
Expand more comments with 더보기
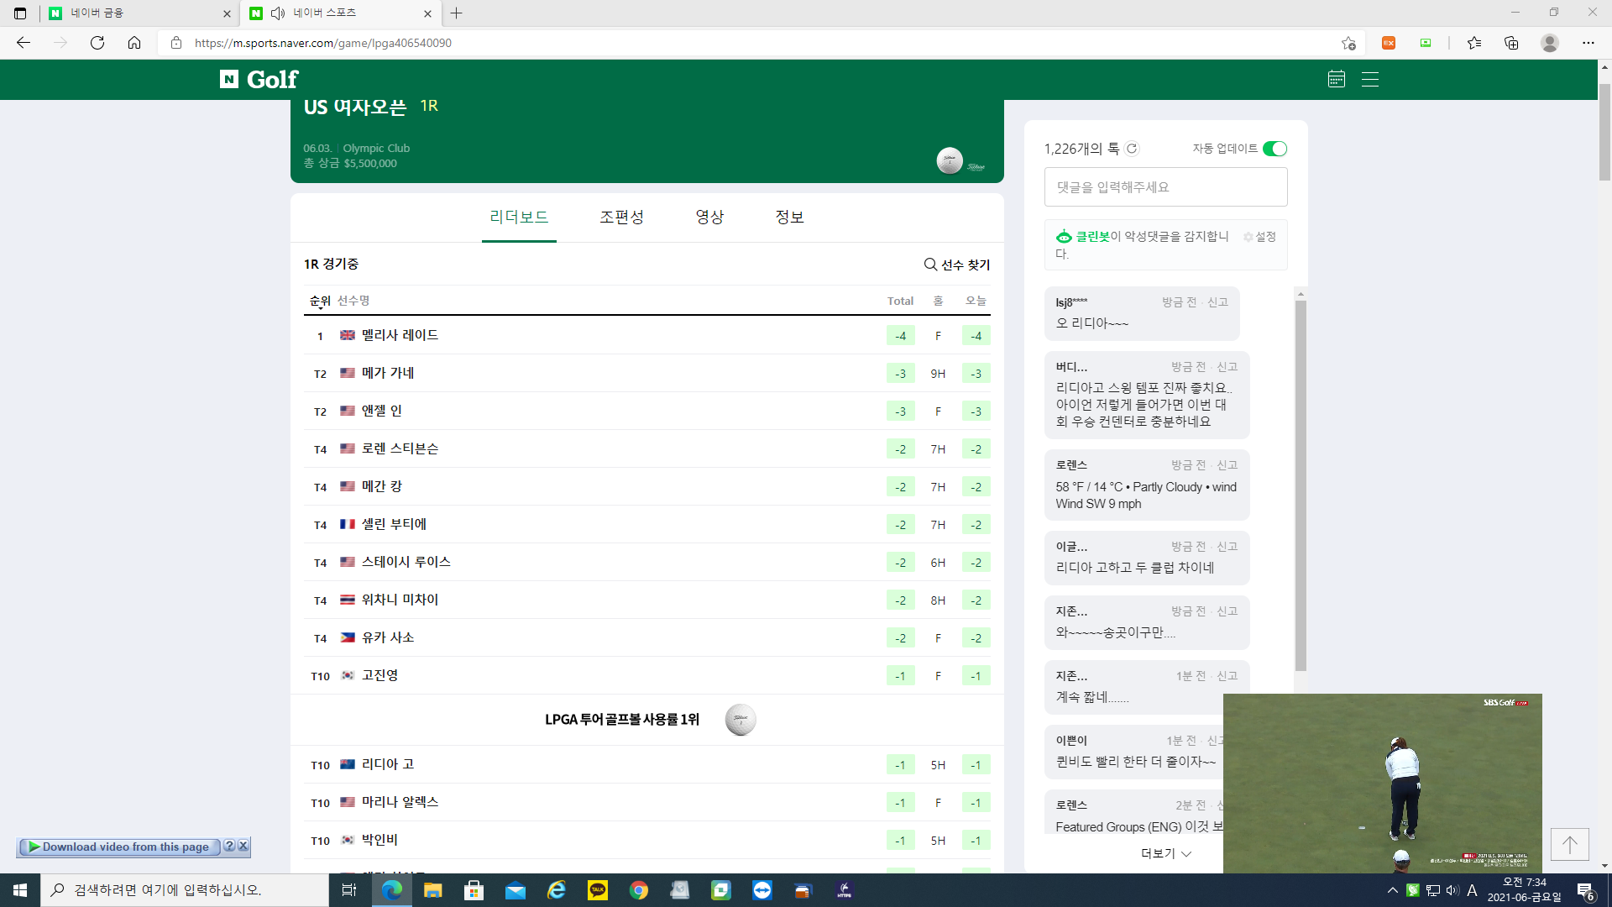coord(1165,853)
